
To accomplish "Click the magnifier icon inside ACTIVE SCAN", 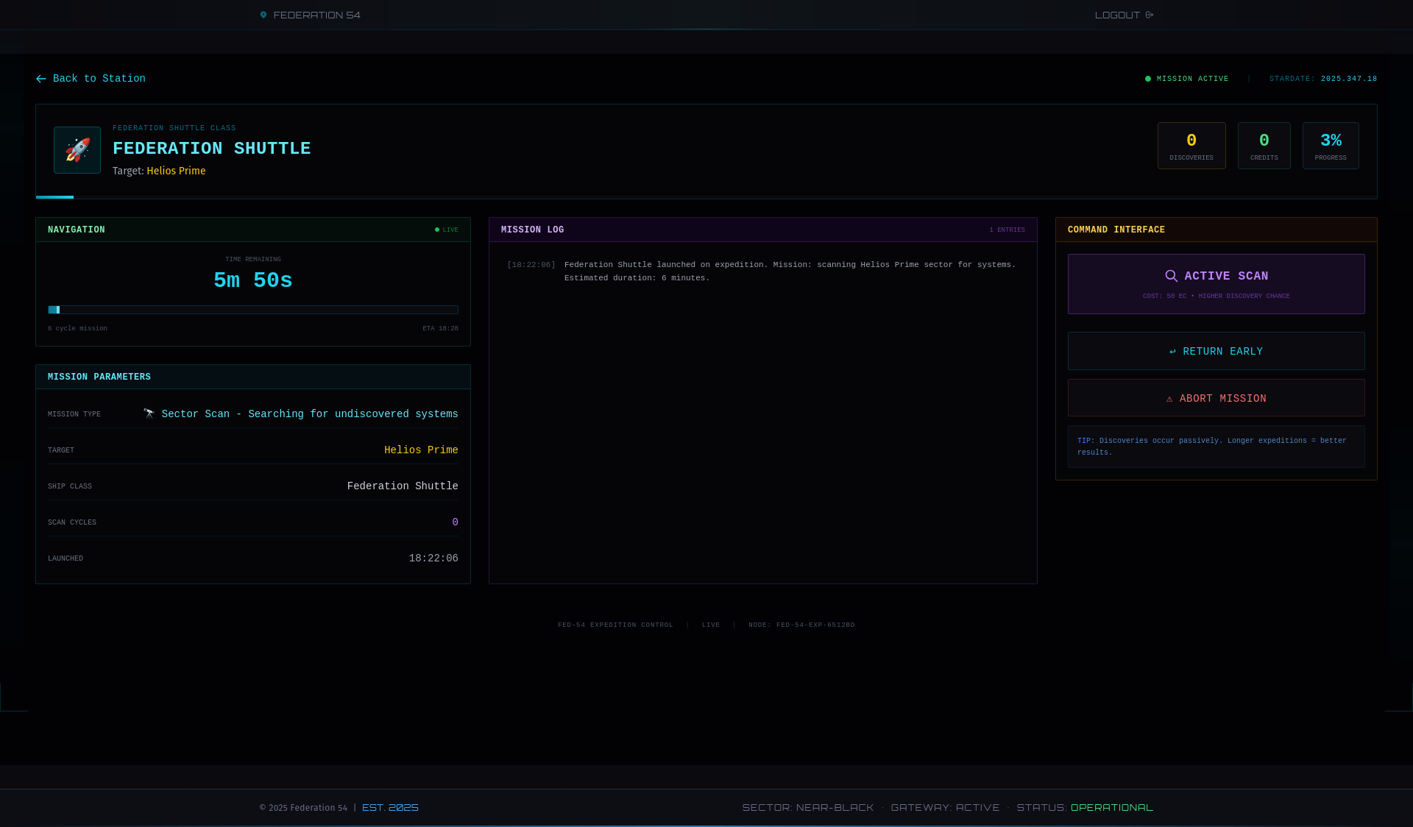I will [x=1172, y=276].
